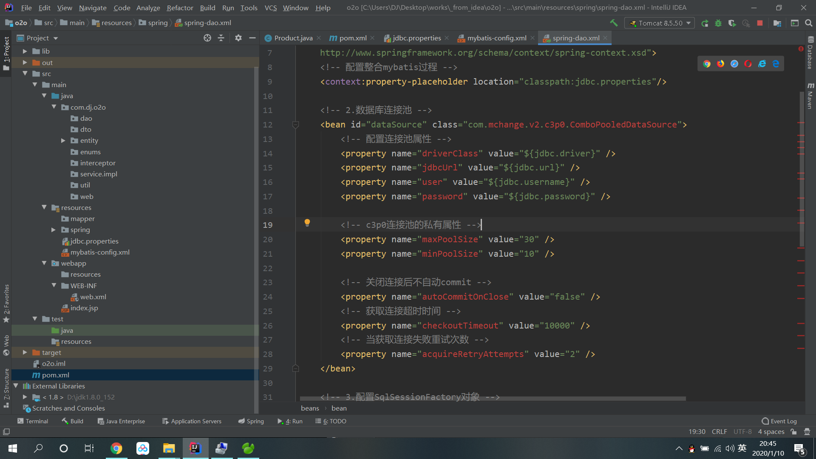
Task: Open Chrome from Windows taskbar
Action: [116, 448]
